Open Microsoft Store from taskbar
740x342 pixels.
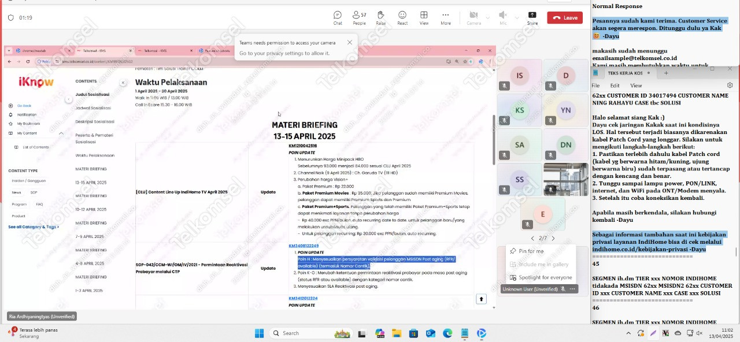[x=413, y=333]
